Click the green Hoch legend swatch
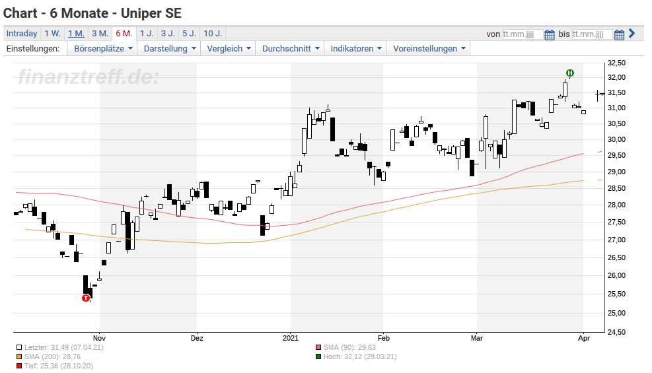The width and height of the screenshot is (652, 373). tap(318, 356)
